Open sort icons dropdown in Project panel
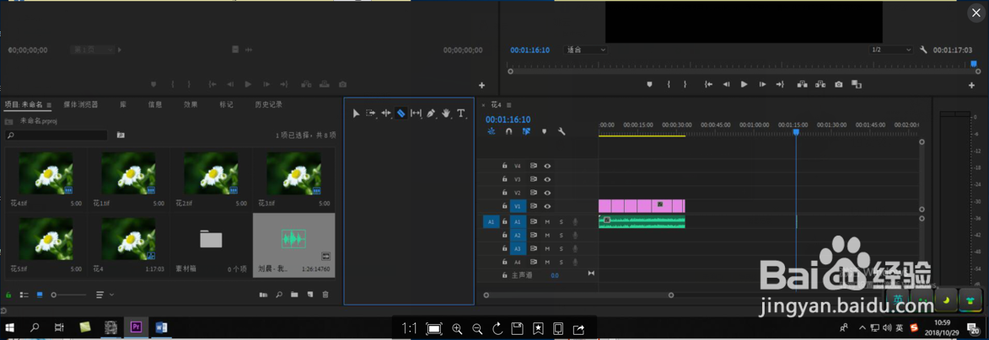This screenshot has height=340, width=989. click(105, 295)
